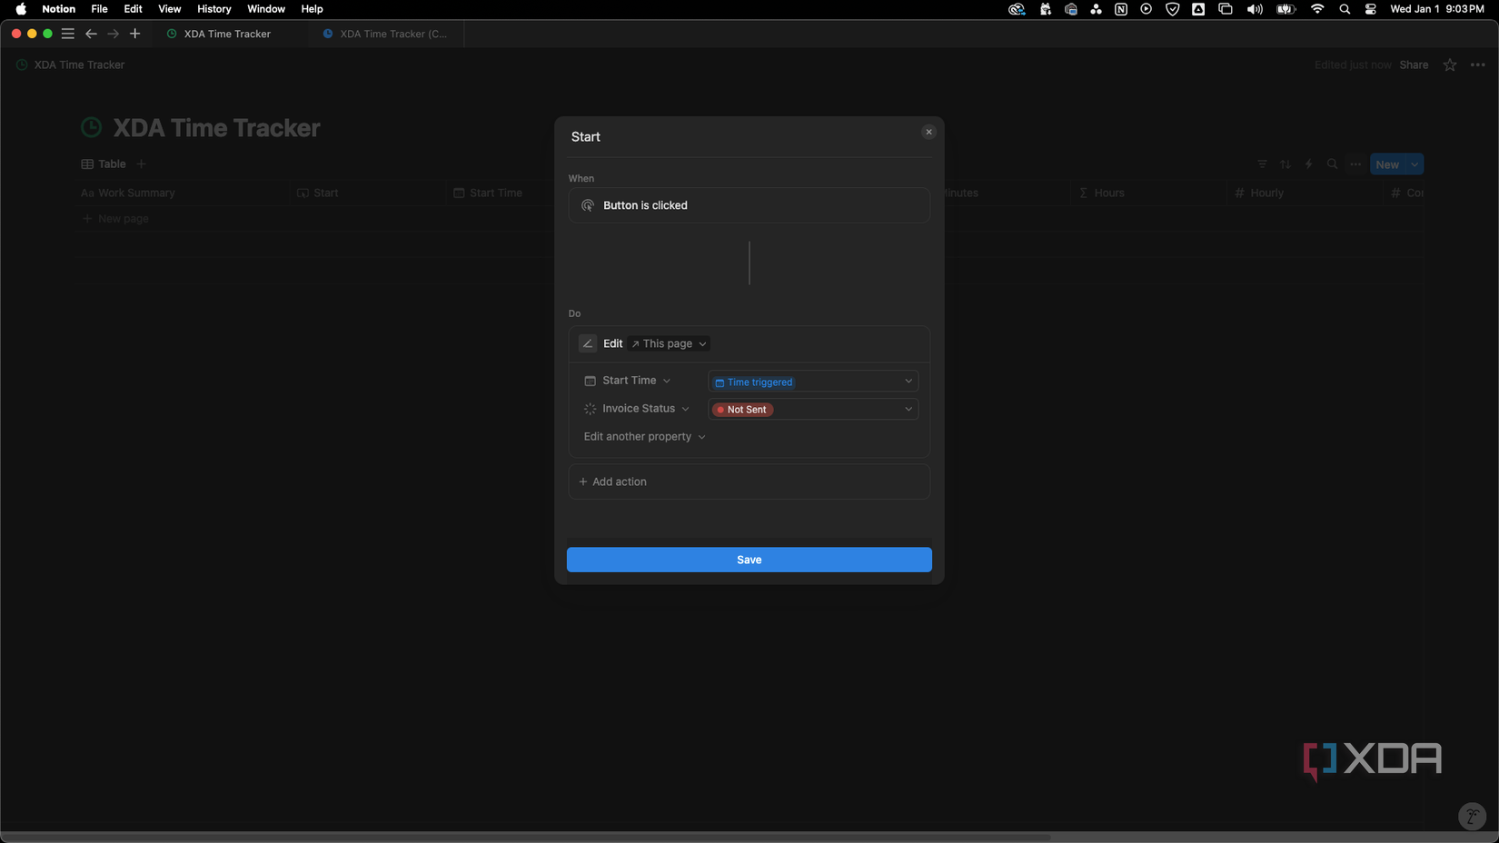Switch to the XDA Time Tracker tab
The image size is (1499, 843).
[229, 34]
